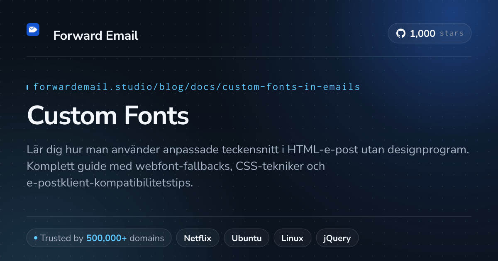Click the Forward Email brand name
The width and height of the screenshot is (498, 261).
click(96, 36)
